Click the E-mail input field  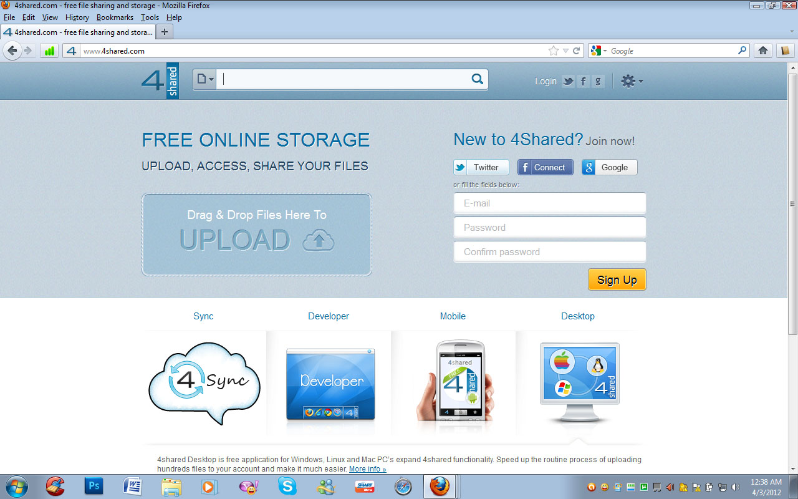(x=550, y=203)
